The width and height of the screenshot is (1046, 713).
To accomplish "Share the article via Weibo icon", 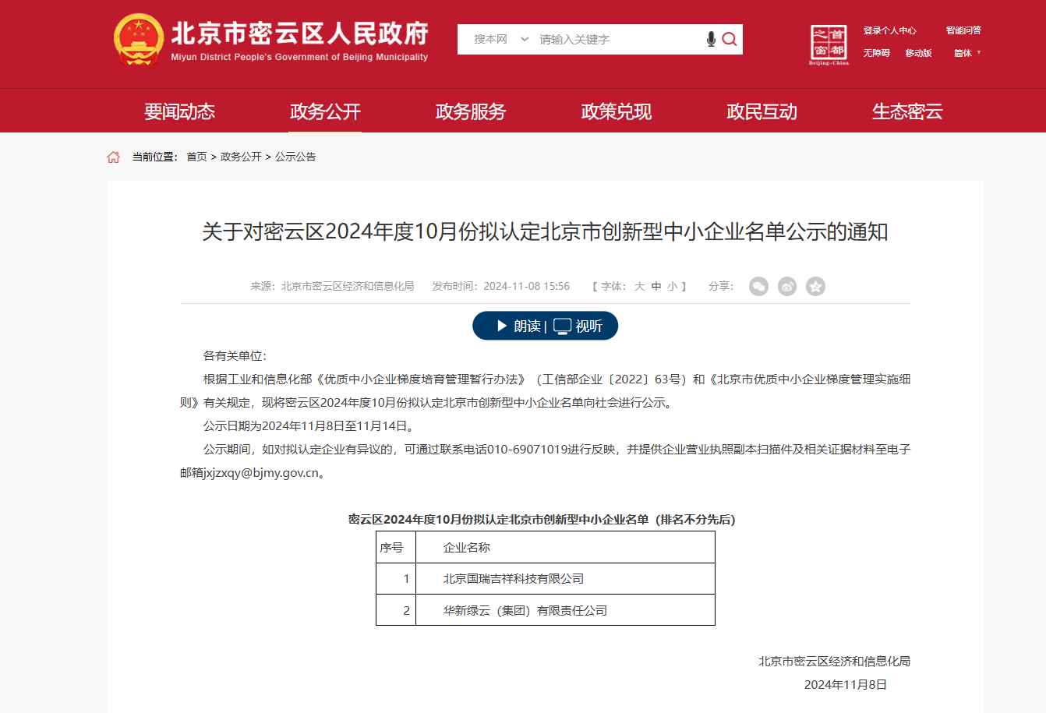I will point(787,287).
